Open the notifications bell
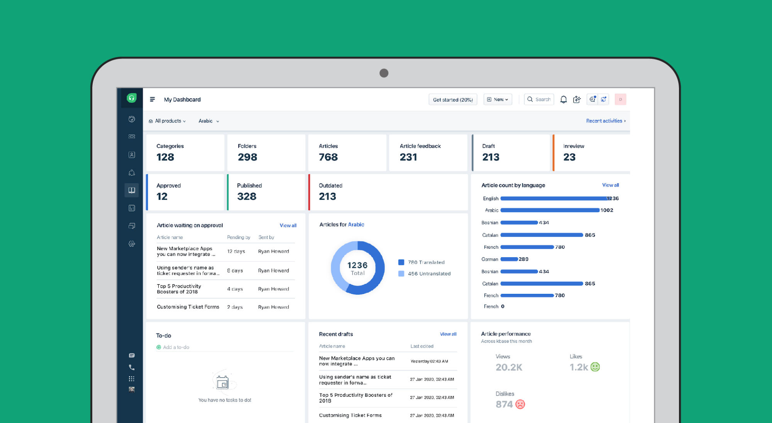 564,99
